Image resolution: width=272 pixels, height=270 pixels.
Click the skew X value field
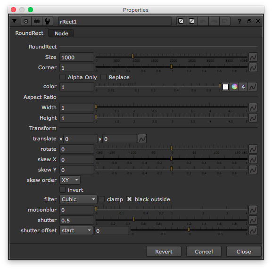point(77,160)
